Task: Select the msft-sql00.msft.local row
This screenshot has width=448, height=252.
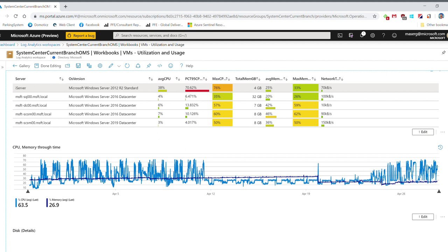Action: pyautogui.click(x=225, y=97)
